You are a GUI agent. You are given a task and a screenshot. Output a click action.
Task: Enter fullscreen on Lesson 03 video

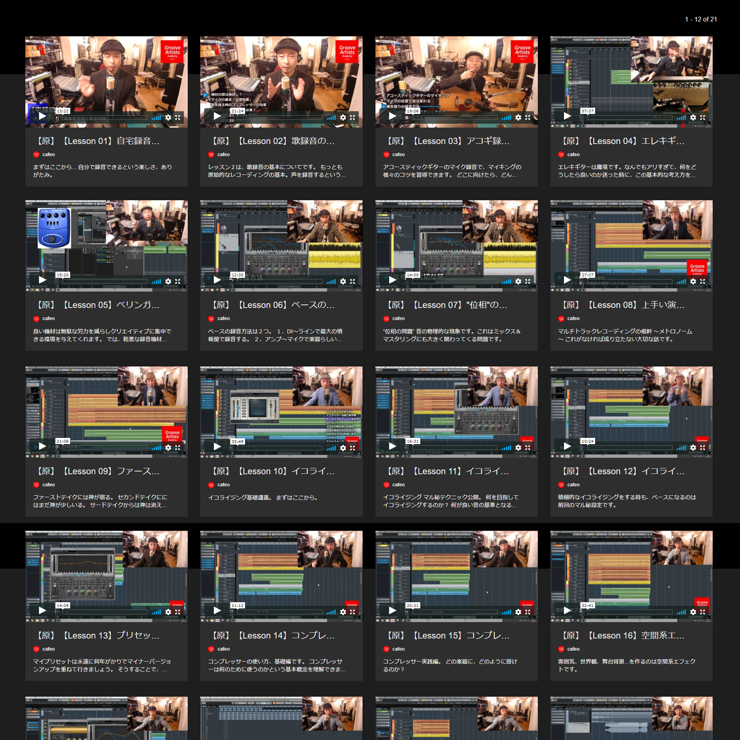click(527, 117)
